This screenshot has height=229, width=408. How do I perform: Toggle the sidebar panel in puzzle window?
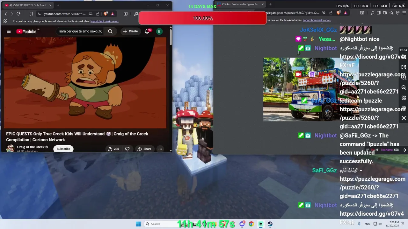point(379,13)
